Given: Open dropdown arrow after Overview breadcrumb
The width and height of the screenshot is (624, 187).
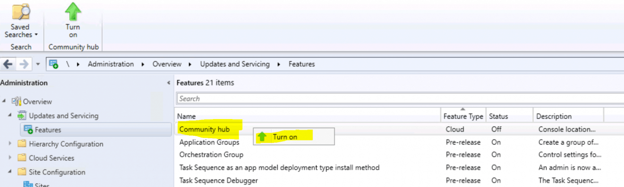Looking at the screenshot, I should [x=190, y=64].
